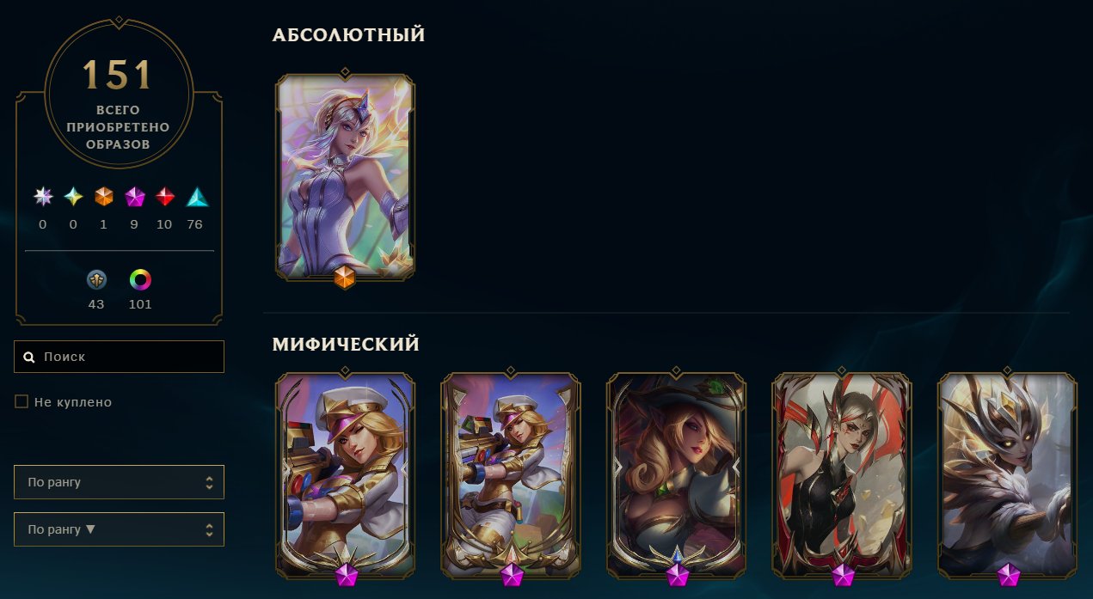Screen dimensions: 1093x599
Task: Select the second Miss Fortune skin card
Action: coord(511,474)
